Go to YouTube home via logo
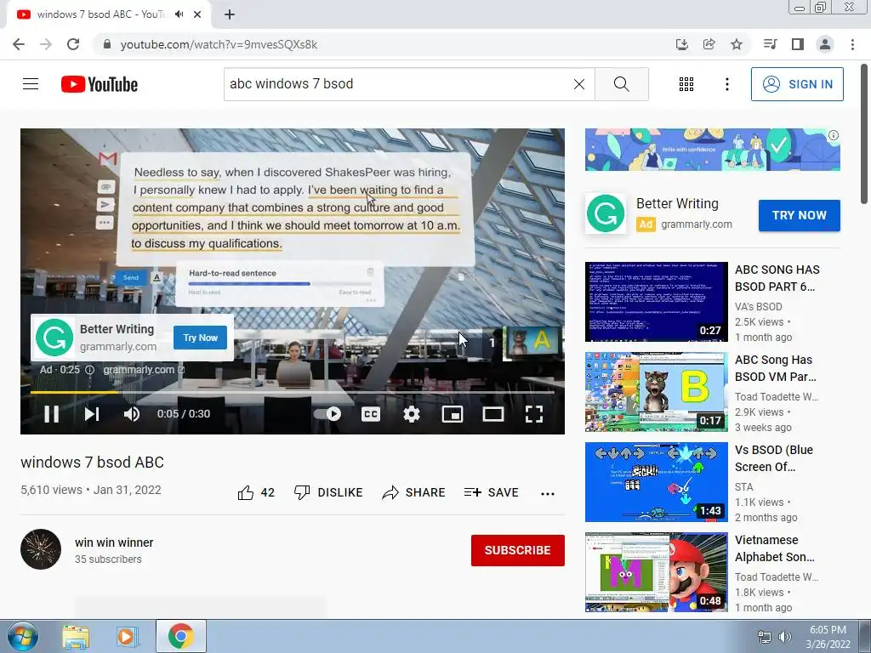The width and height of the screenshot is (871, 653). (x=100, y=84)
